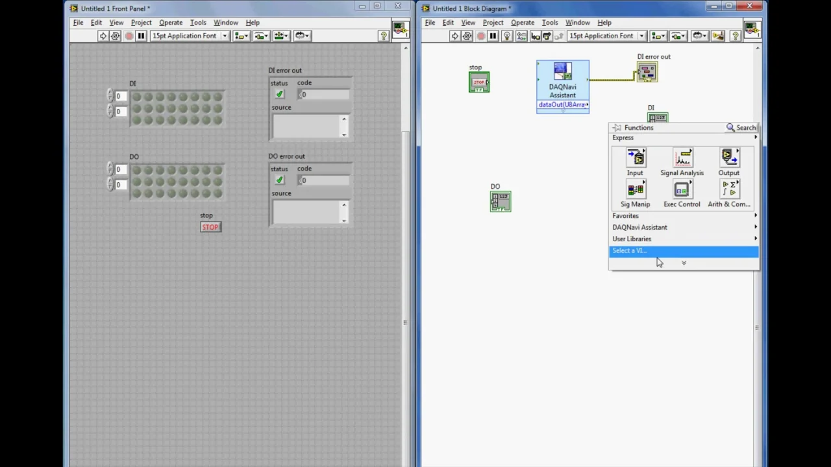Open Operate menu in Front Panel window
The height and width of the screenshot is (467, 831).
tap(171, 23)
